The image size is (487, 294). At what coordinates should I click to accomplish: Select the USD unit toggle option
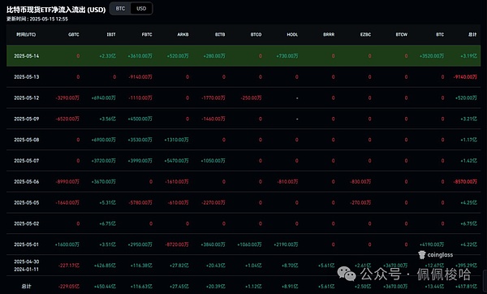click(x=141, y=9)
